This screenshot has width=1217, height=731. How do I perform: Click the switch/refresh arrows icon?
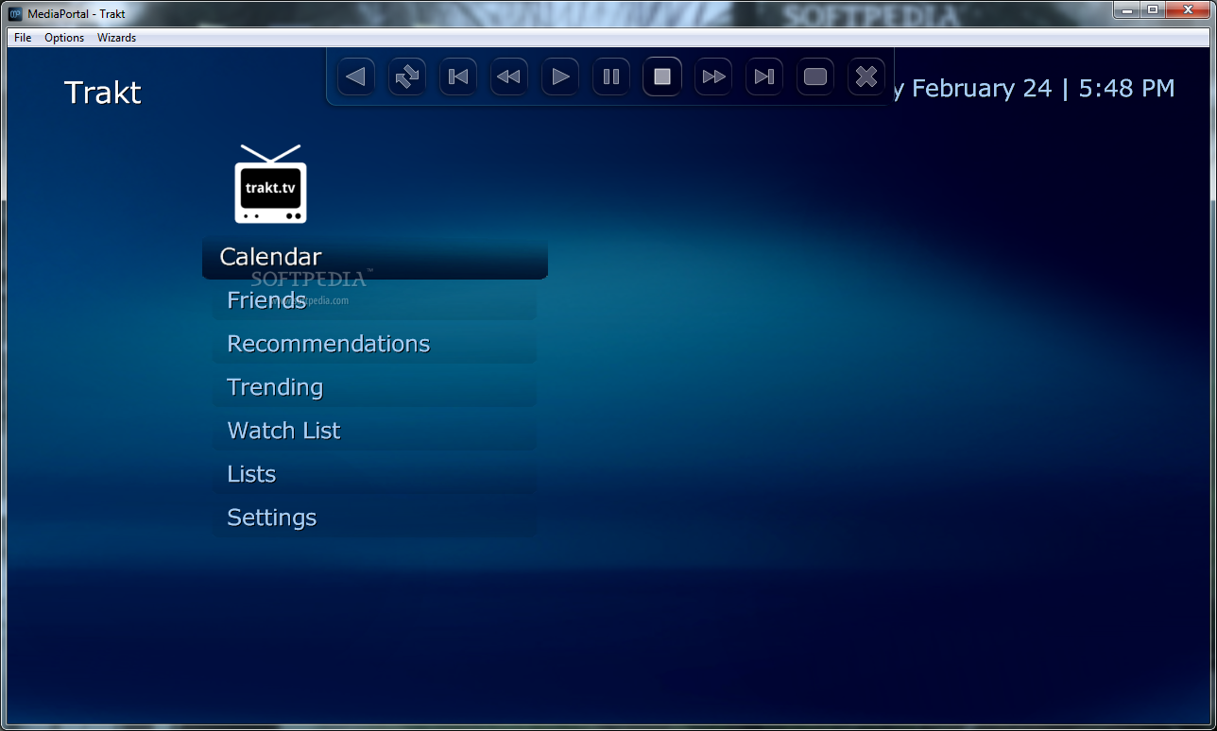pyautogui.click(x=407, y=76)
